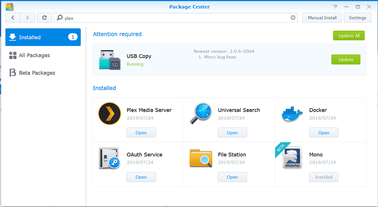The height and width of the screenshot is (207, 378).
Task: Clear the plex search text
Action: tap(293, 17)
